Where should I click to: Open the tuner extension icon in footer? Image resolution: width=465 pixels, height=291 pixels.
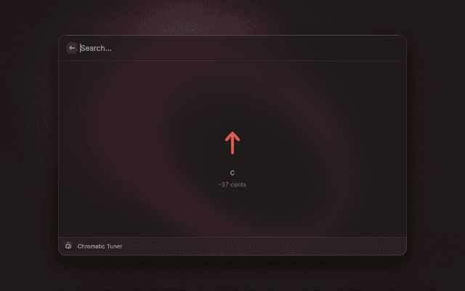[68, 246]
